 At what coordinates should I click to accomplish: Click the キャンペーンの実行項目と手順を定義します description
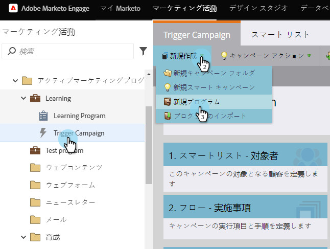pyautogui.click(x=240, y=226)
